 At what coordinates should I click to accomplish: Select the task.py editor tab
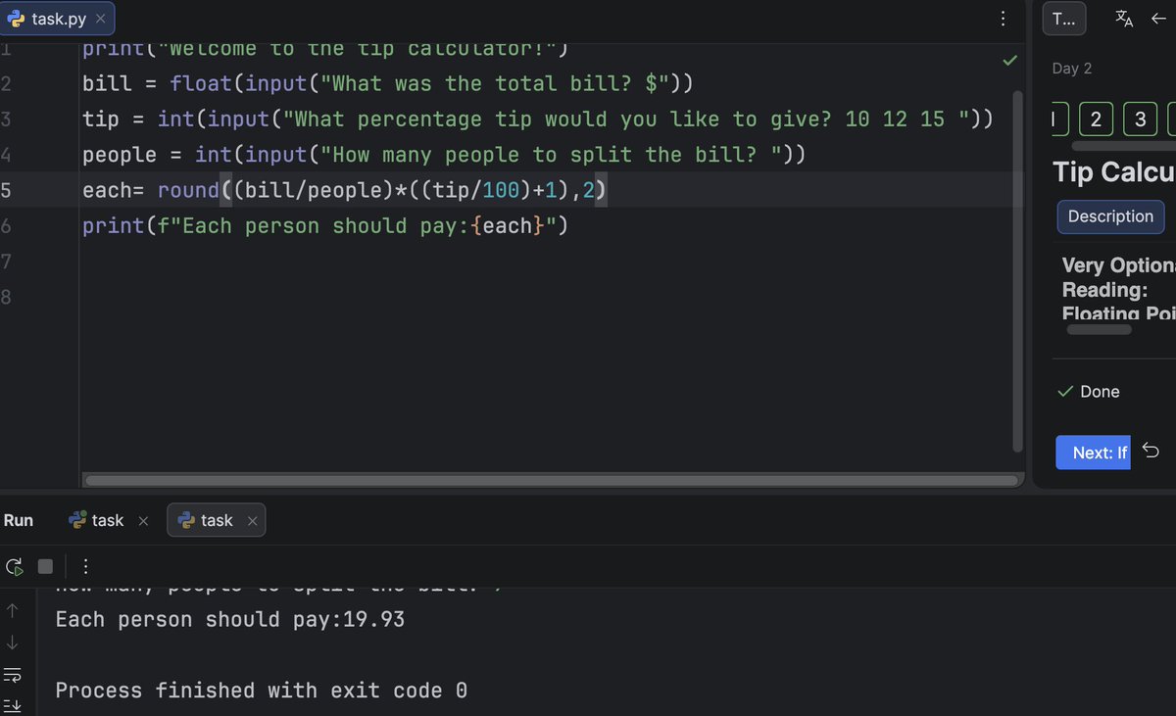[58, 19]
